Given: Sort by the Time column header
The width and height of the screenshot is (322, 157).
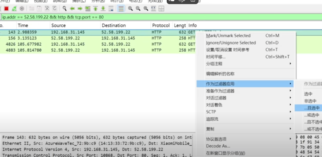Looking at the screenshot, I should [23, 25].
